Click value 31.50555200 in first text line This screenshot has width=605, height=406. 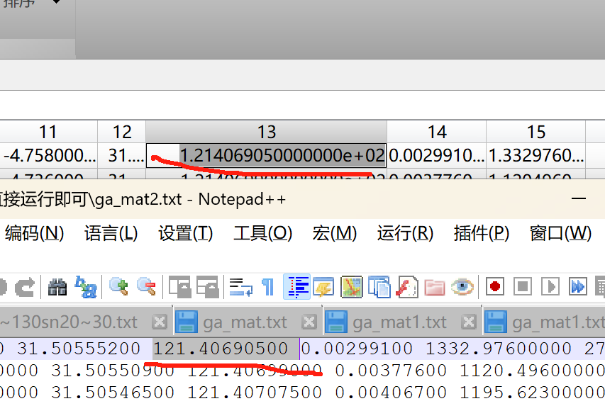79,349
